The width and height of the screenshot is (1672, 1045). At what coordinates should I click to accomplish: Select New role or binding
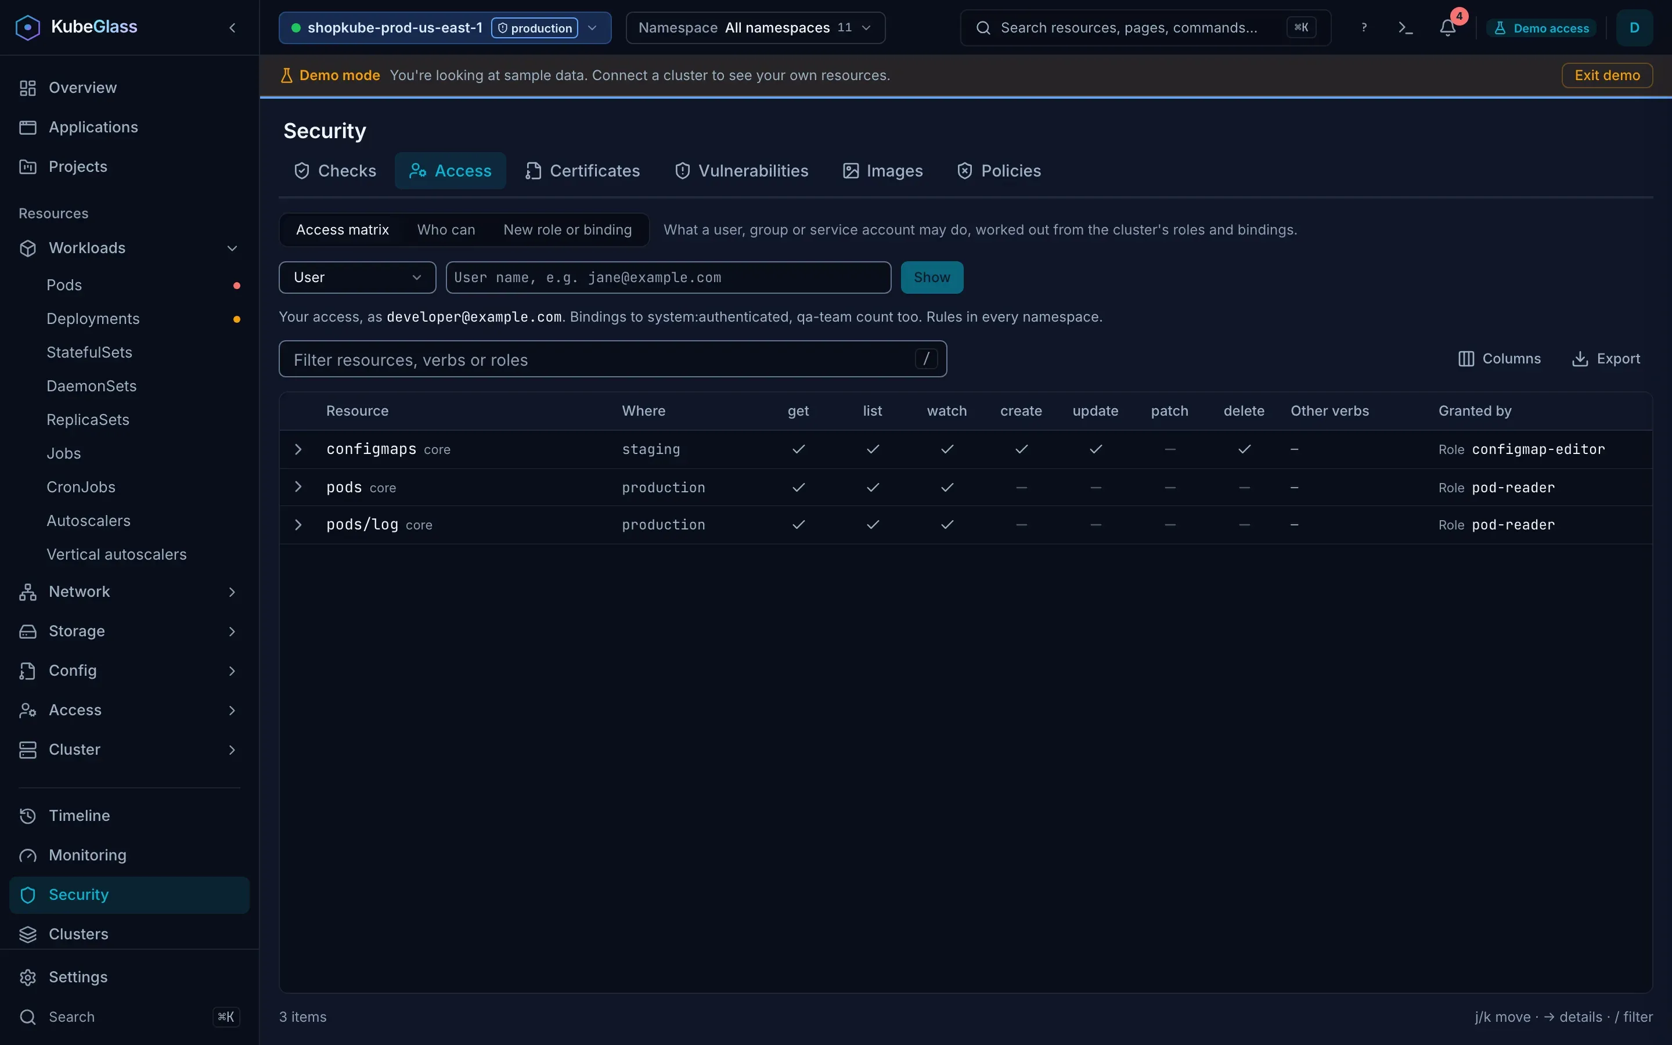pos(567,229)
